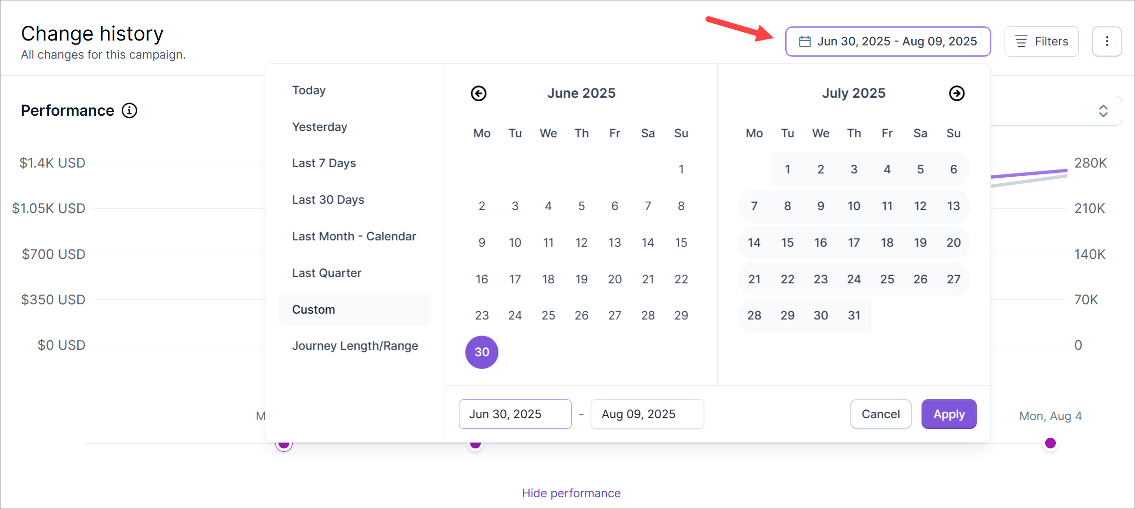Click the Hide performance link
Screen dimensions: 1135x509
(x=571, y=493)
